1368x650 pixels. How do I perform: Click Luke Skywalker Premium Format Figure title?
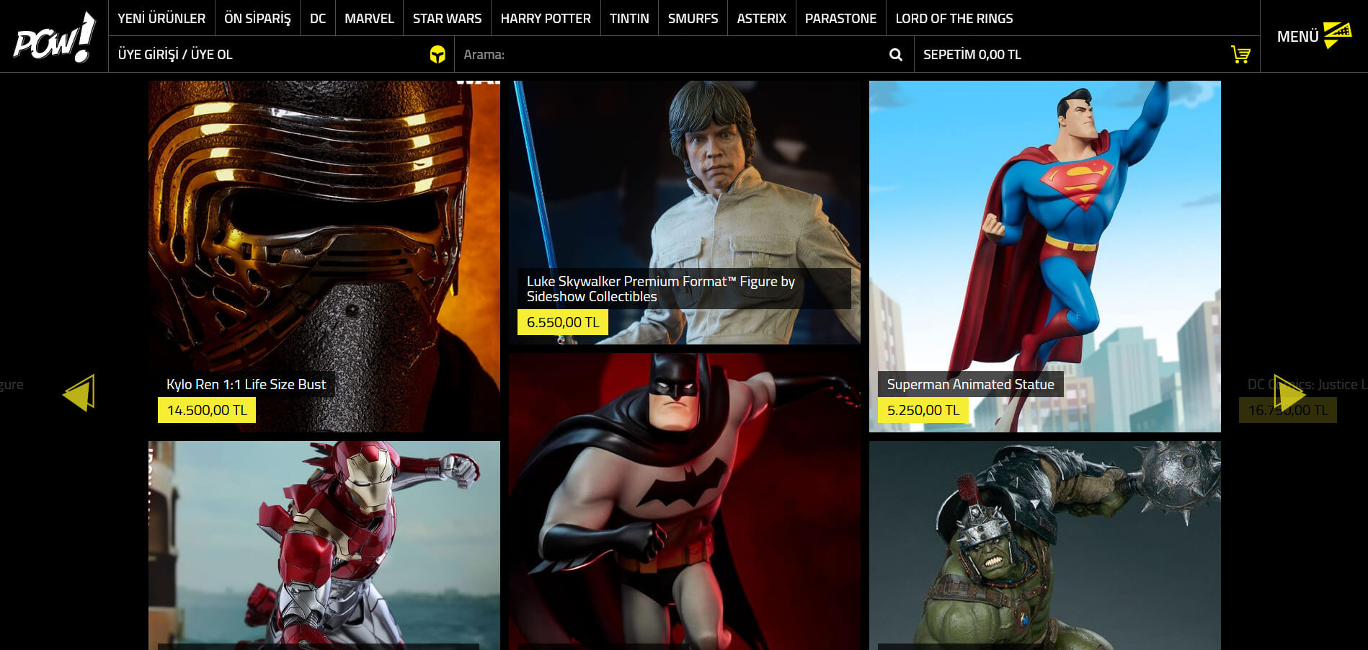660,289
